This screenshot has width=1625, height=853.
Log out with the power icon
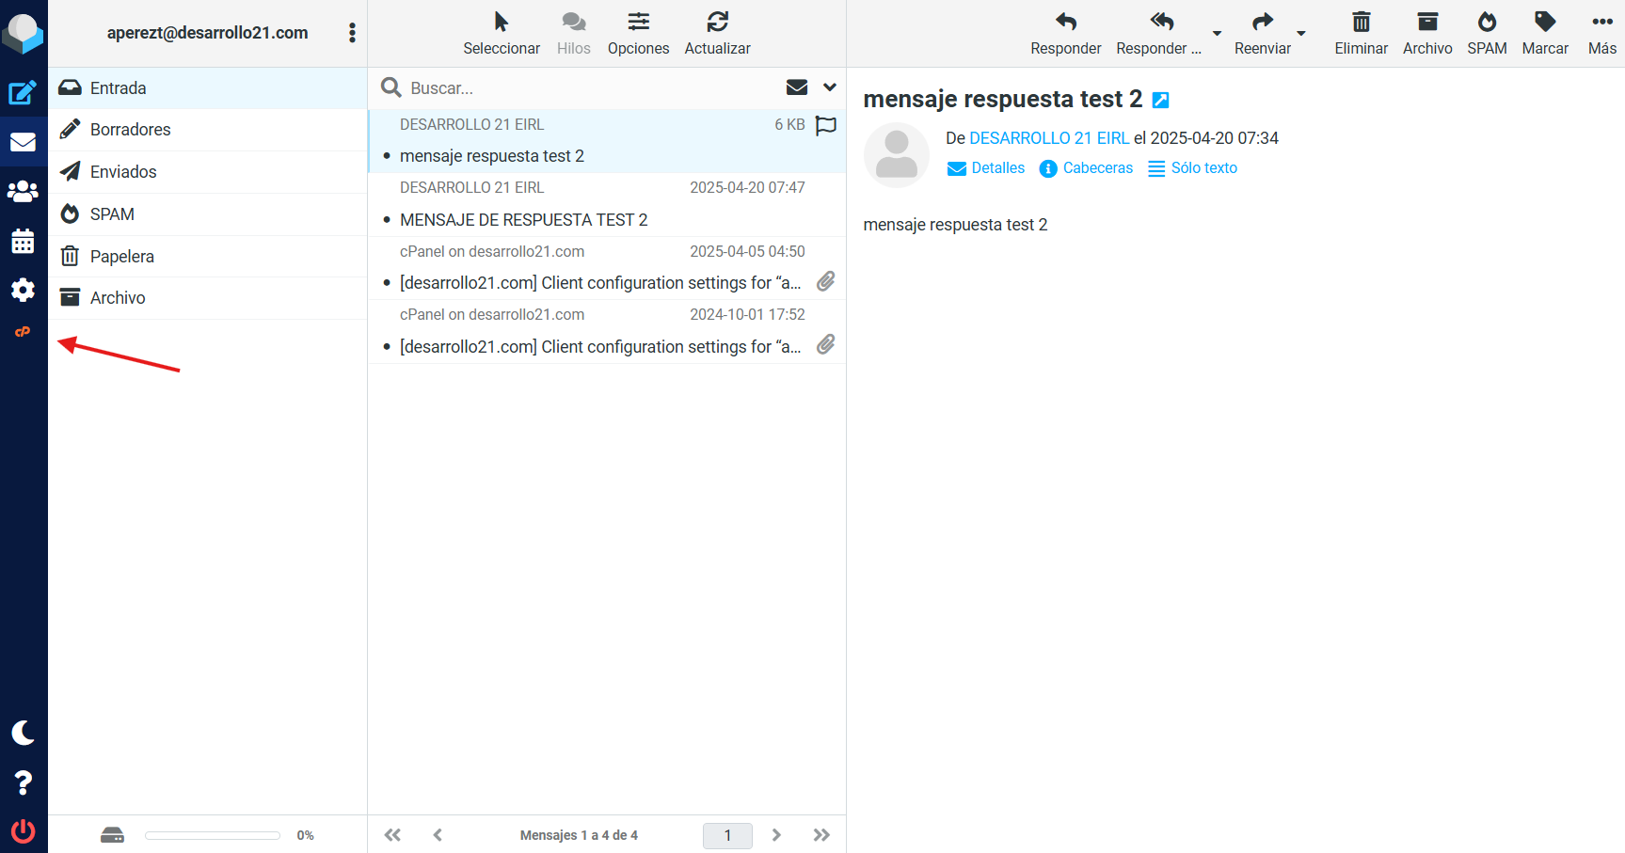click(23, 831)
